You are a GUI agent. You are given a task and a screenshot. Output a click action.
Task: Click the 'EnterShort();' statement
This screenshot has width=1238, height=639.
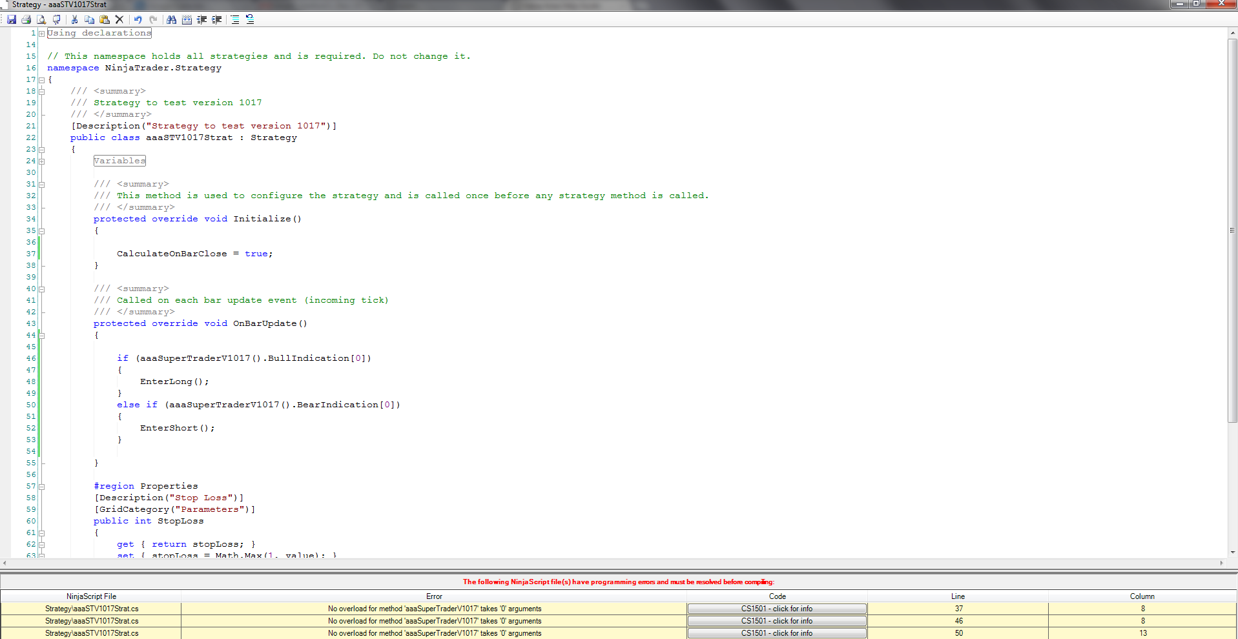click(x=178, y=428)
